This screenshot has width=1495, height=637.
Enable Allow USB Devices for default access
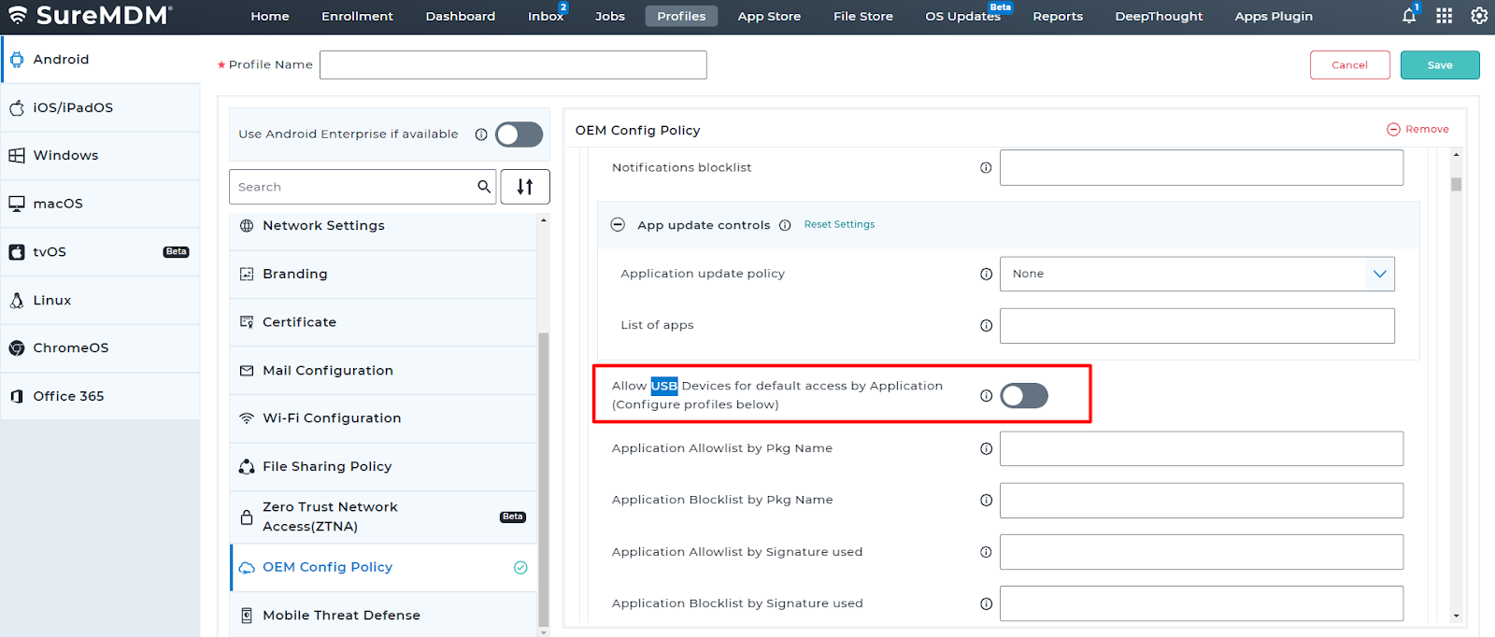[1024, 396]
